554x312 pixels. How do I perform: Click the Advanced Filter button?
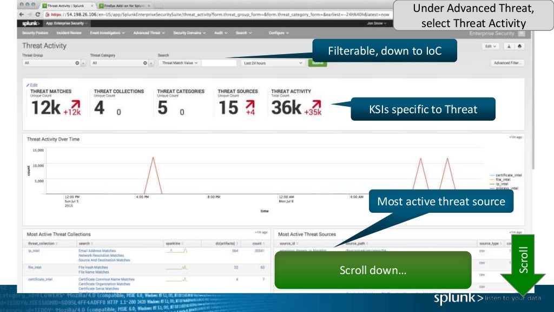(x=507, y=63)
